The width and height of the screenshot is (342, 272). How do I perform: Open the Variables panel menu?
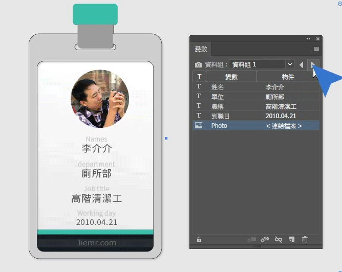pyautogui.click(x=316, y=49)
